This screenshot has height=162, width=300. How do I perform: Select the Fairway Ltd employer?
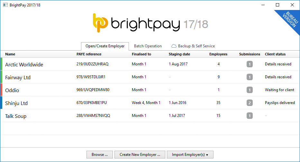click(x=18, y=77)
